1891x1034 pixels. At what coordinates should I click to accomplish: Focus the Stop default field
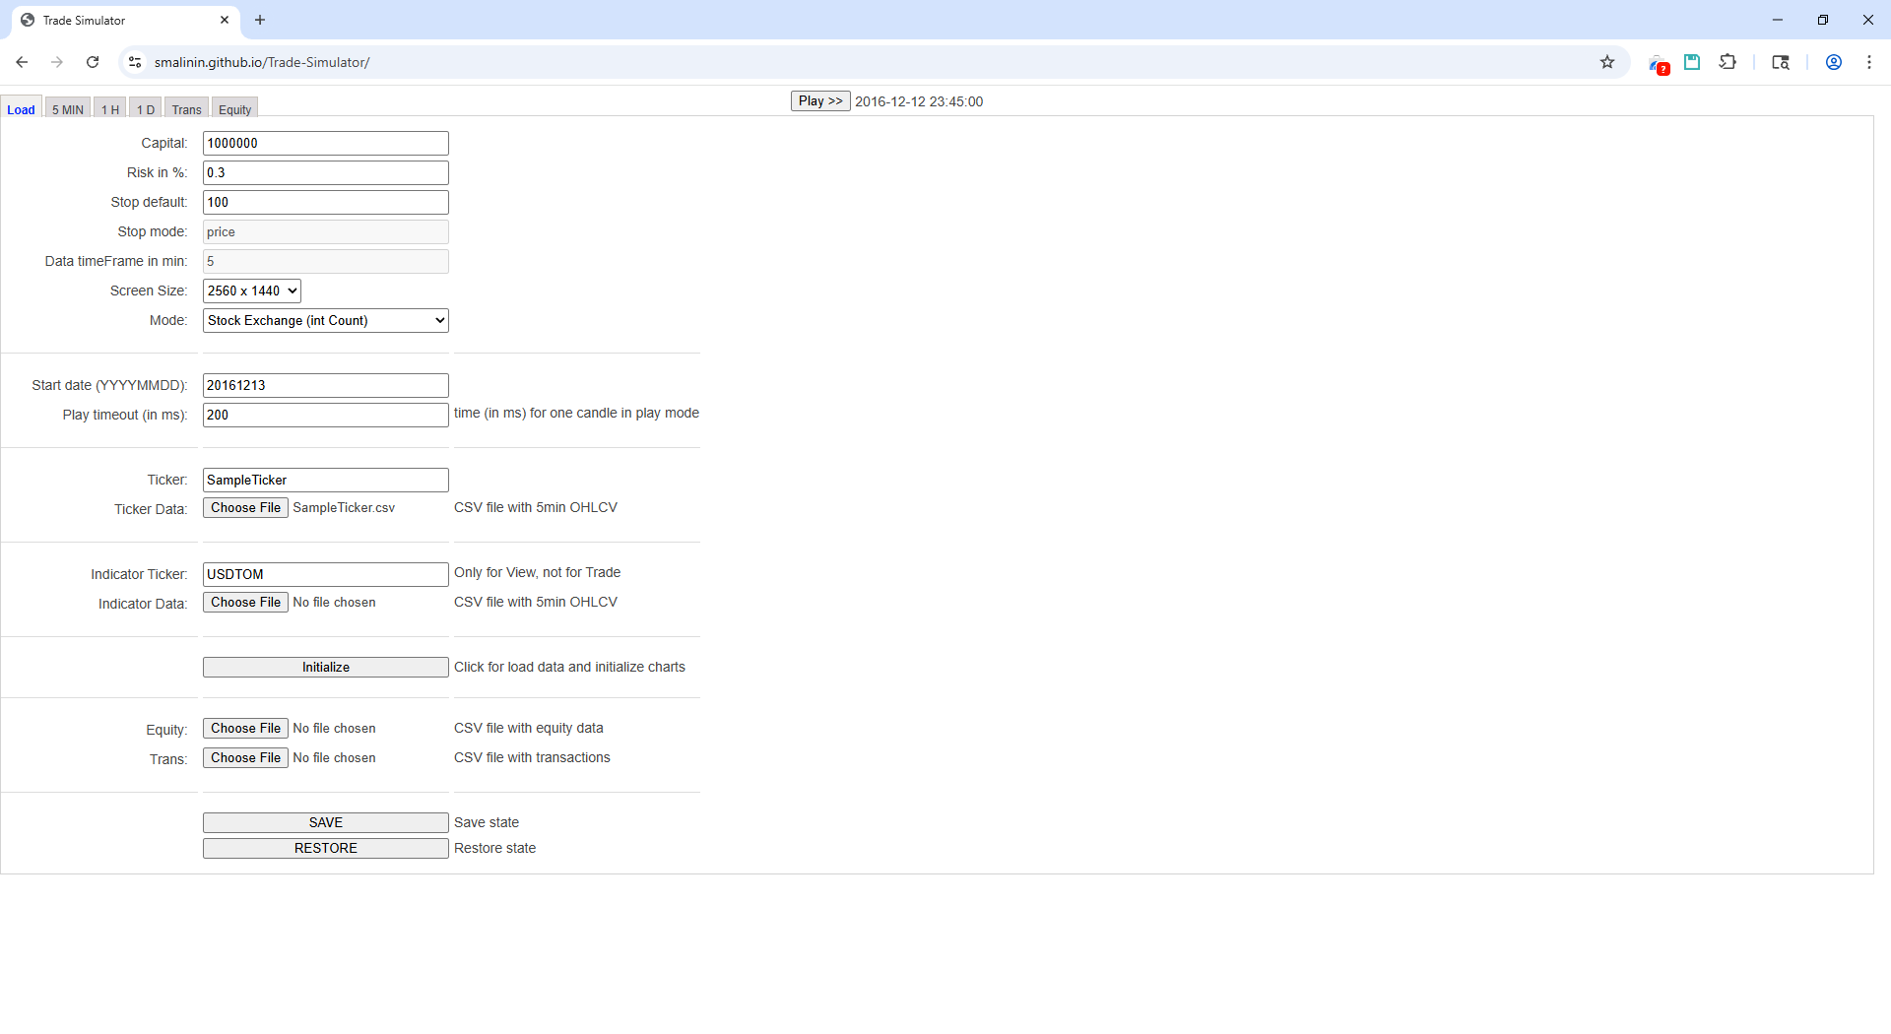326,202
